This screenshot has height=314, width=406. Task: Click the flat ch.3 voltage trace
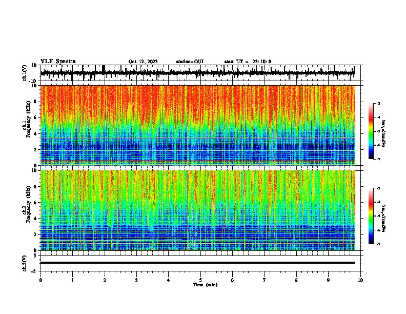pos(198,263)
